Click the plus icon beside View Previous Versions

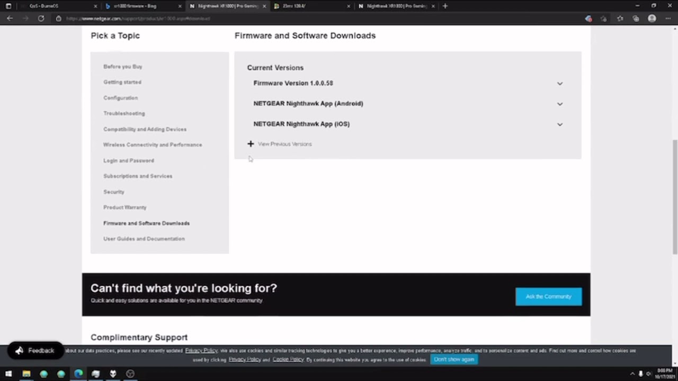[x=251, y=144]
